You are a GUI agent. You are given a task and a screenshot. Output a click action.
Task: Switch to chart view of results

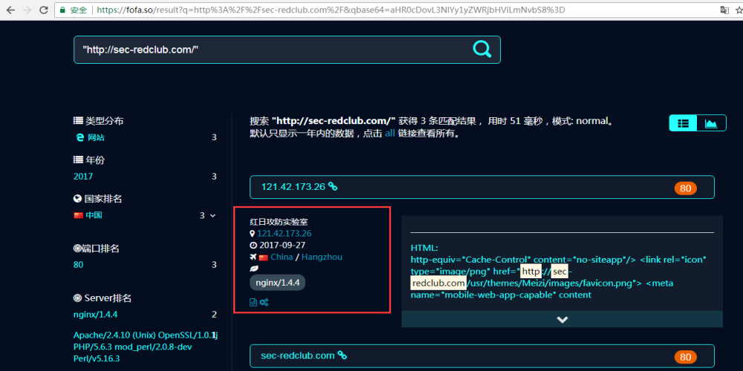[711, 123]
